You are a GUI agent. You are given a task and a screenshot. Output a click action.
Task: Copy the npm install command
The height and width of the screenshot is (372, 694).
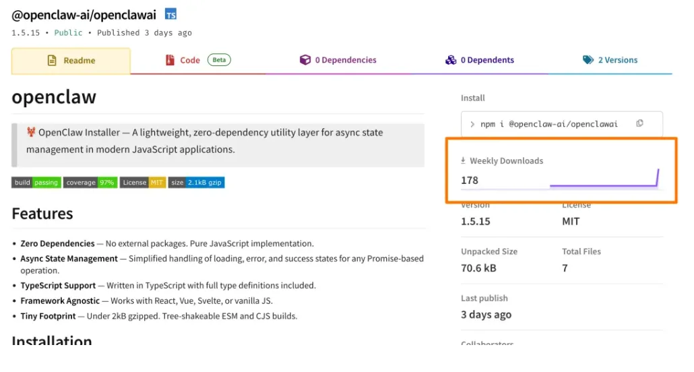[x=639, y=123]
